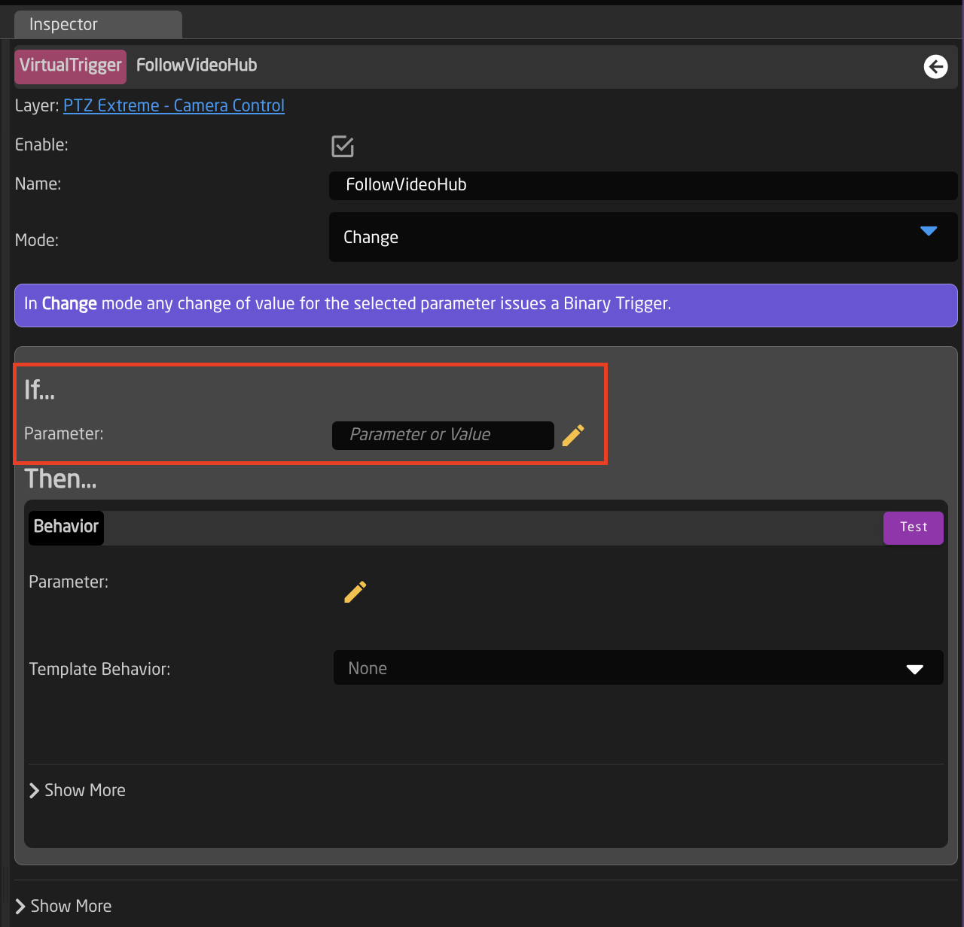The height and width of the screenshot is (927, 964).
Task: Click the Template Behavior: label
Action: (x=99, y=669)
